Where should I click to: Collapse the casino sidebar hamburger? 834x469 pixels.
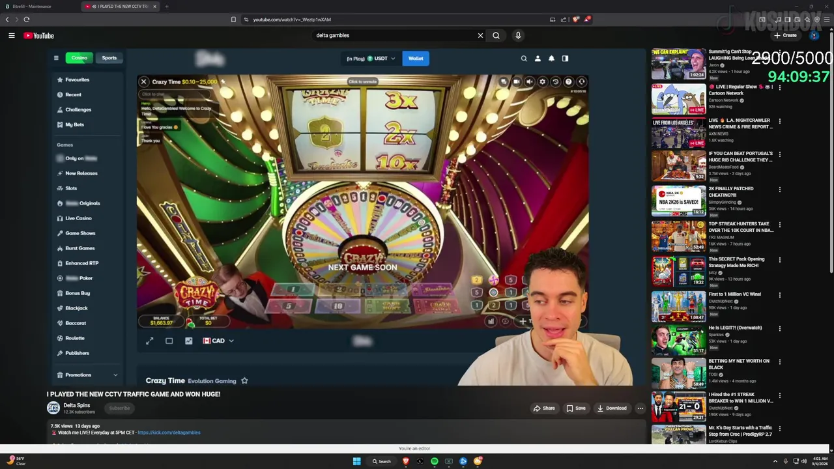pyautogui.click(x=56, y=58)
